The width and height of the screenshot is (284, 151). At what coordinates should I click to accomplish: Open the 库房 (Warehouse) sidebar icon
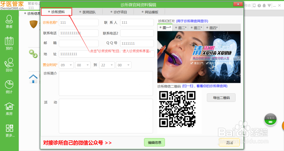click(9, 109)
